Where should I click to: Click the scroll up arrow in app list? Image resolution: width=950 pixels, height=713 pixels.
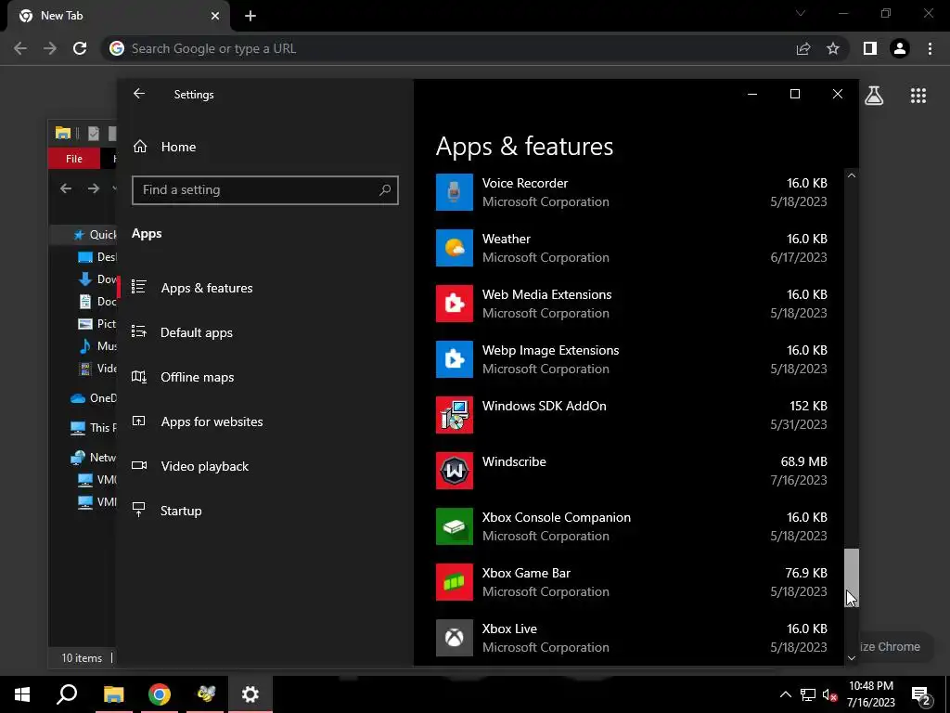[x=852, y=175]
